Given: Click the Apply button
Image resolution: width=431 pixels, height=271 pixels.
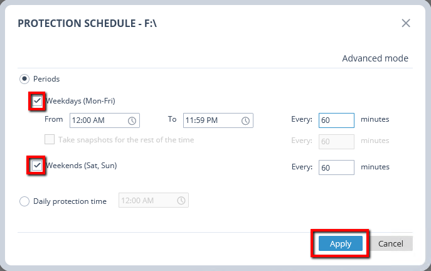Looking at the screenshot, I should tap(341, 243).
